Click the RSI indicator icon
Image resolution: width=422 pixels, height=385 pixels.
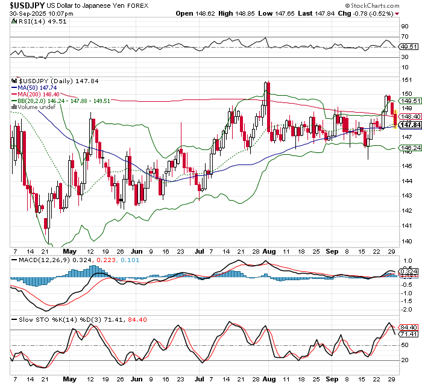[14, 22]
